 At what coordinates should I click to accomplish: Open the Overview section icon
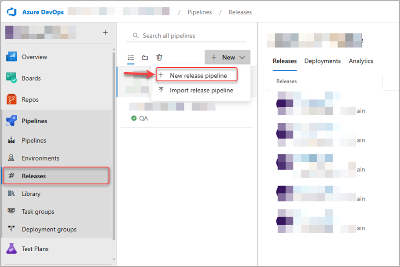[x=11, y=57]
